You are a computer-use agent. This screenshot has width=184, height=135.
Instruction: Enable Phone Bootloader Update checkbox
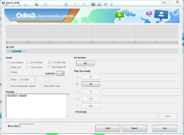click(8, 86)
